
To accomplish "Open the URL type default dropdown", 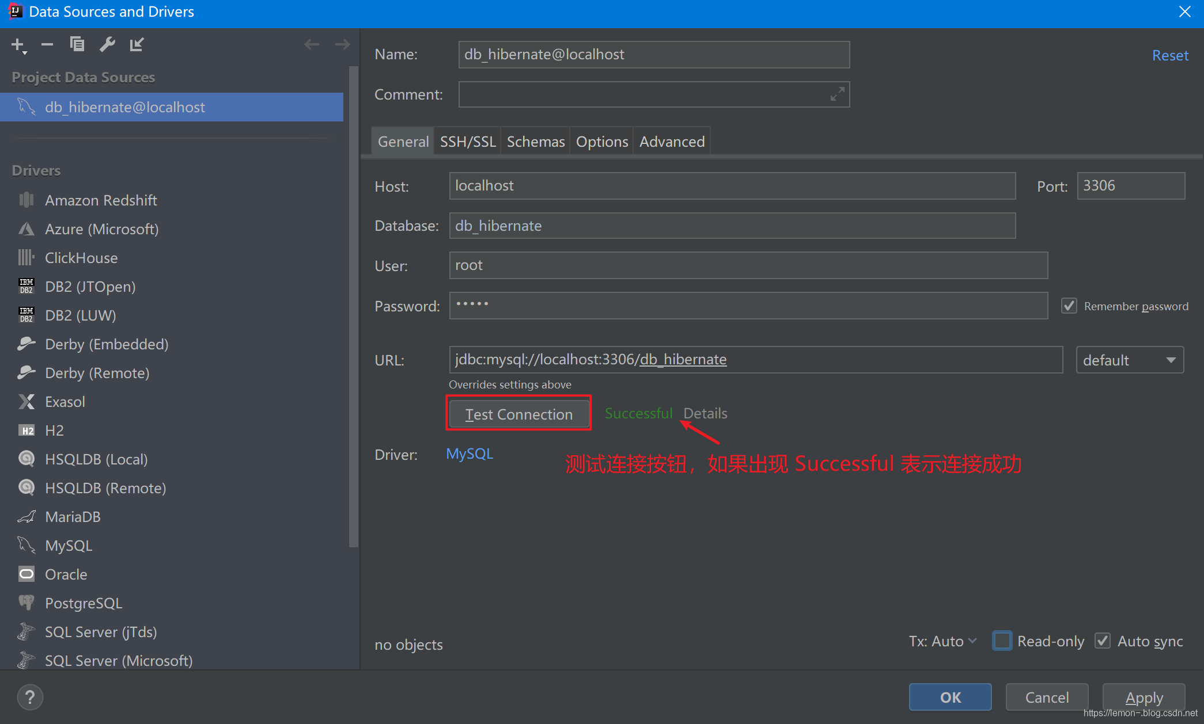I will 1129,360.
